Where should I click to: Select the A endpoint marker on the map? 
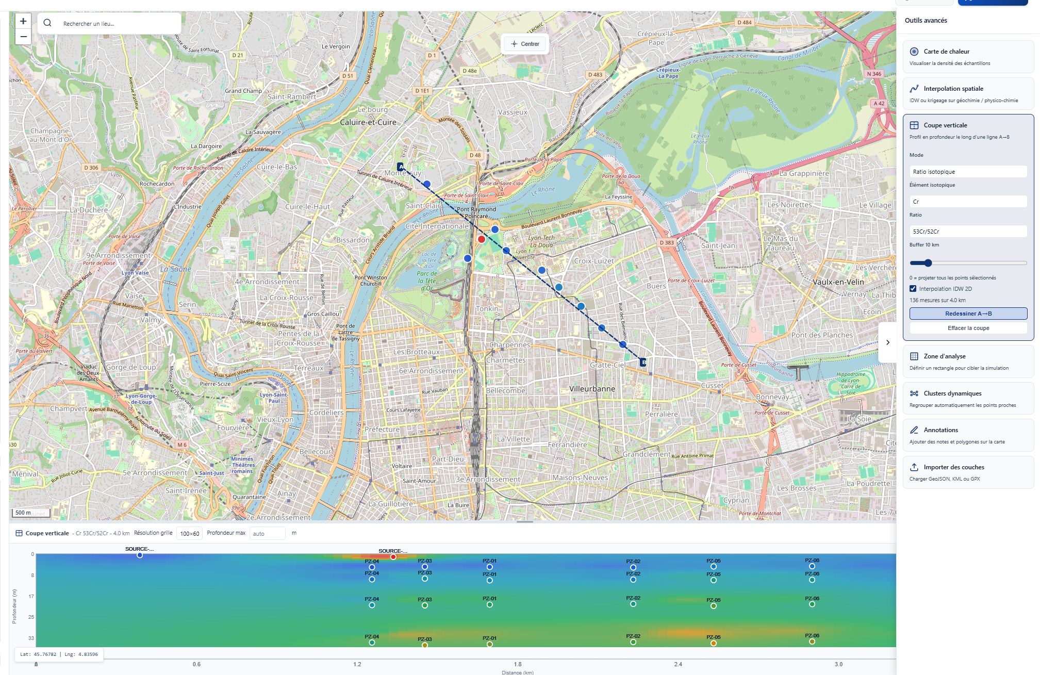[x=401, y=167]
